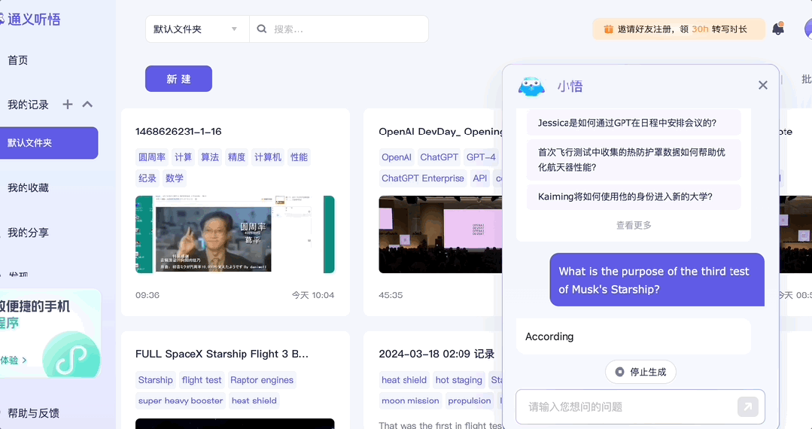812x429 pixels.
Task: Click the 数学 tag
Action: tap(175, 178)
